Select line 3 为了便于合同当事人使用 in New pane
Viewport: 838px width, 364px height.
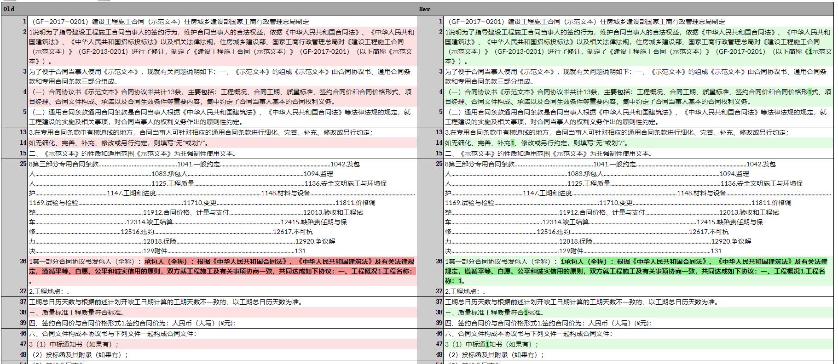pos(639,76)
